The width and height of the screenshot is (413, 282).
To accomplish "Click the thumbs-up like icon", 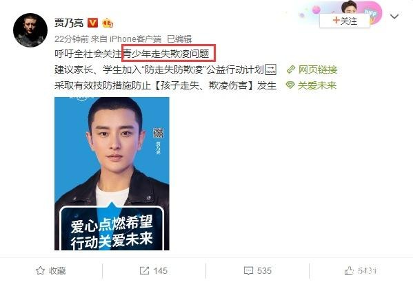I will click(x=349, y=270).
